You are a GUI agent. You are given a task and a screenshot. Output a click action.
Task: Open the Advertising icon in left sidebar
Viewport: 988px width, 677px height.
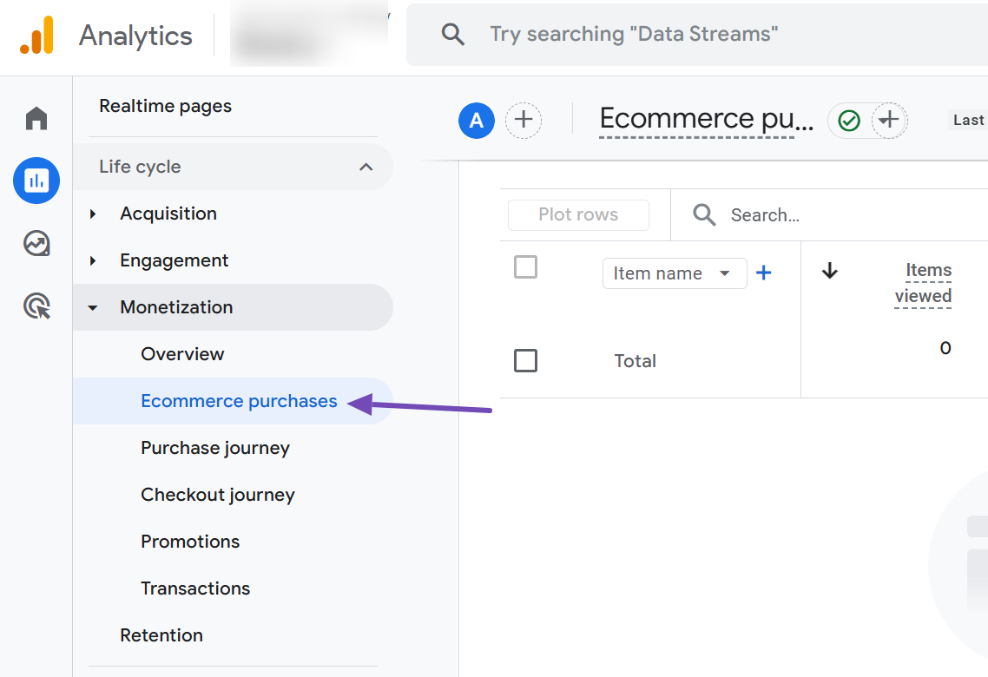[36, 306]
